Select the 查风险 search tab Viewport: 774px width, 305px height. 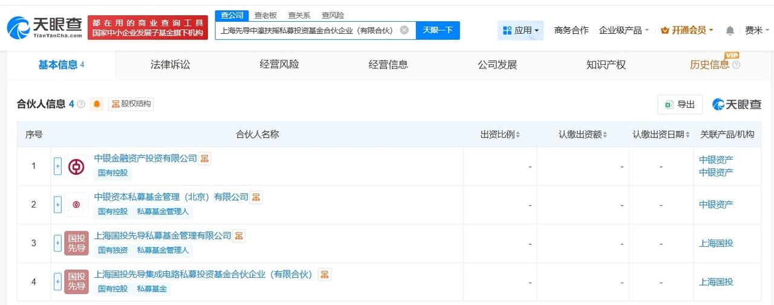333,16
